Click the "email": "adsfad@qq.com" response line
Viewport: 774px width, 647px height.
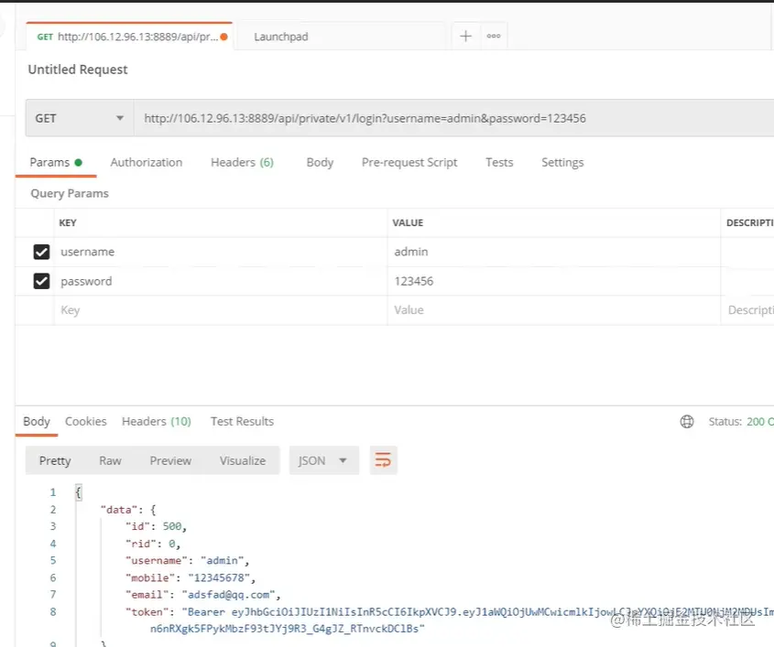pyautogui.click(x=202, y=595)
